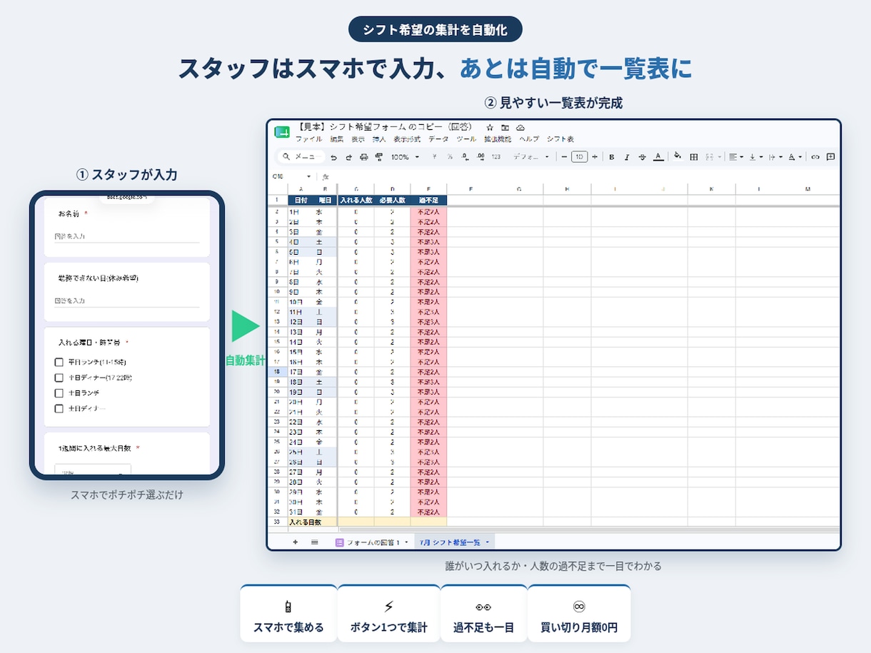Viewport: 871px width, 653px height.
Task: Open horizontal align dropdown
Action: pyautogui.click(x=736, y=157)
